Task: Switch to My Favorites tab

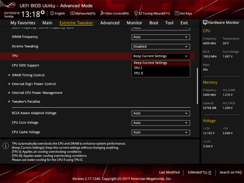Action: click(x=23, y=23)
